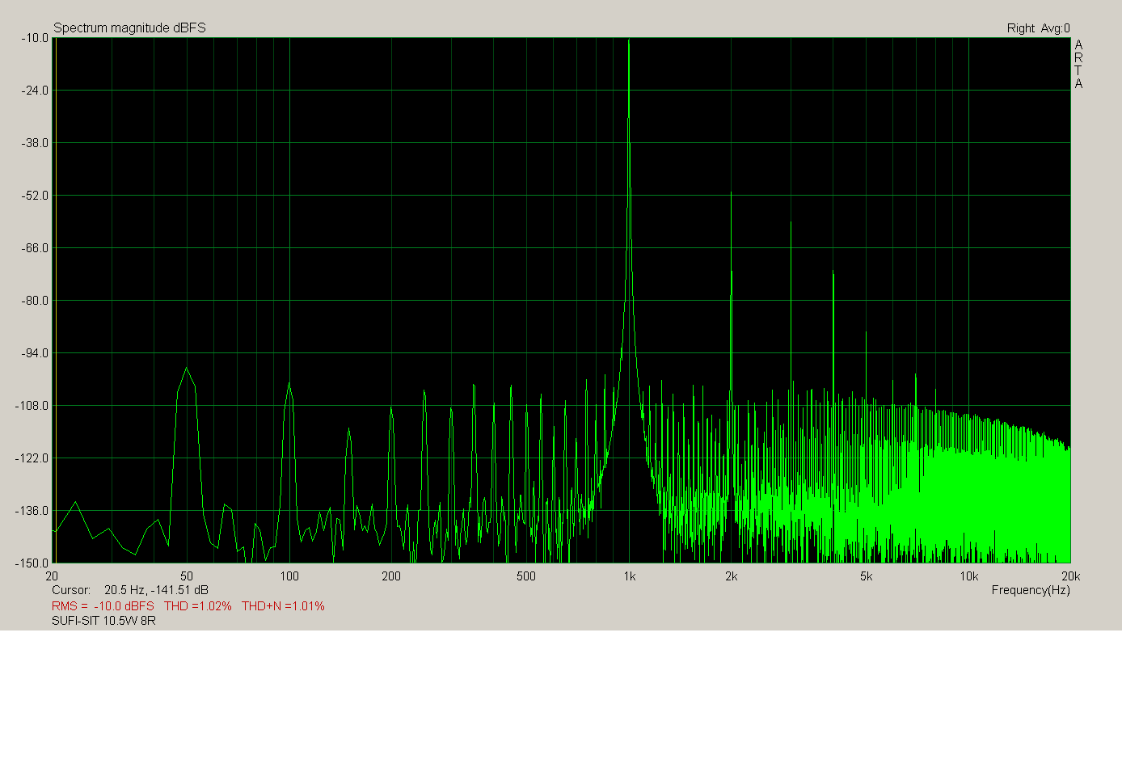Click the 'SUFI-SIT 10.5W 8R' caption
Viewport: 1122px width, 776px height.
point(103,621)
